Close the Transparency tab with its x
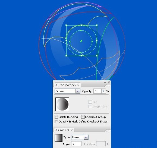 click(x=78, y=85)
